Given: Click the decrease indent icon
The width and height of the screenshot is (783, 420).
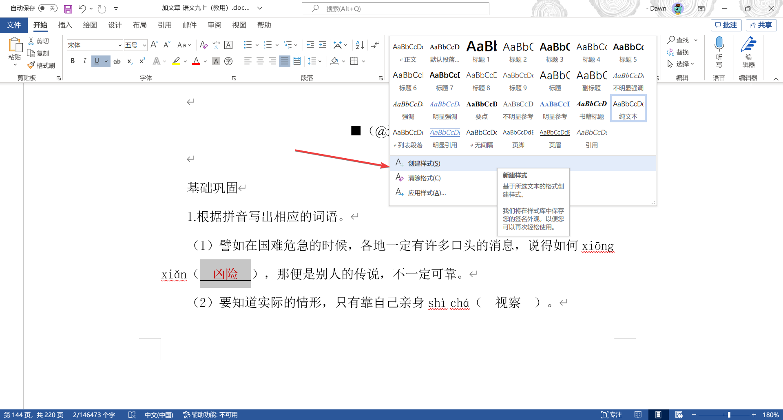Looking at the screenshot, I should (x=310, y=45).
